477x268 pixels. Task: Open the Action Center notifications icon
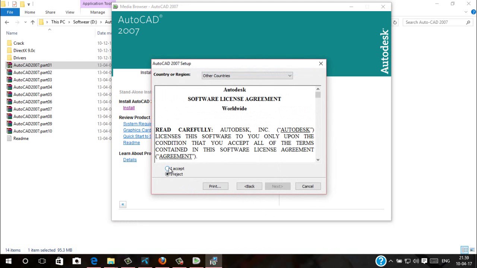[424, 261]
